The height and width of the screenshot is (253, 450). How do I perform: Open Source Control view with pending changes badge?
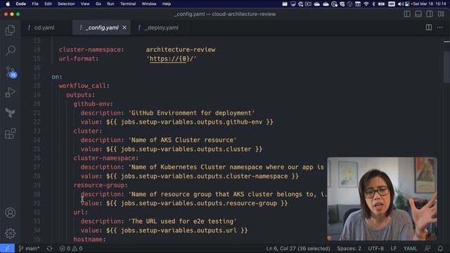point(11,72)
